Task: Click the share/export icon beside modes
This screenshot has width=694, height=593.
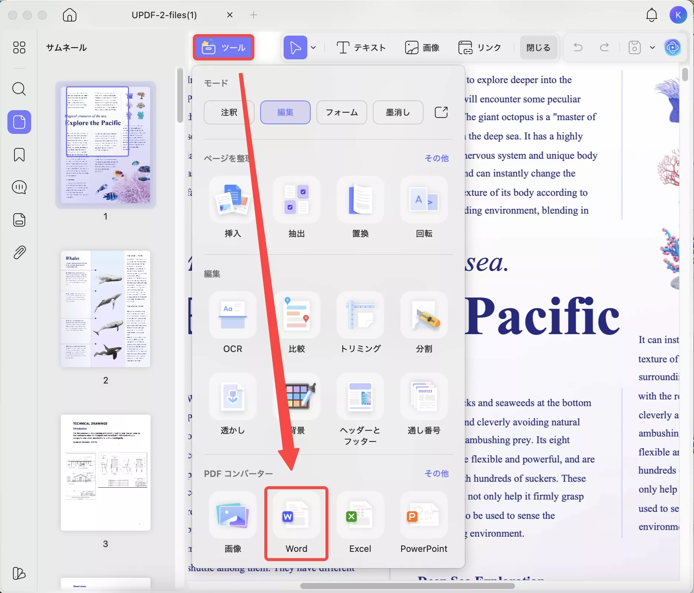Action: tap(441, 112)
